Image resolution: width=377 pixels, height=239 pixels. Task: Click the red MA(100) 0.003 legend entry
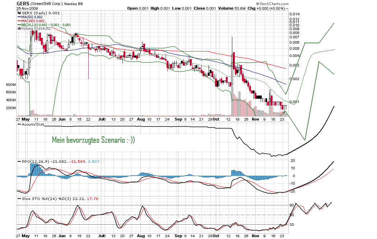pyautogui.click(x=33, y=21)
